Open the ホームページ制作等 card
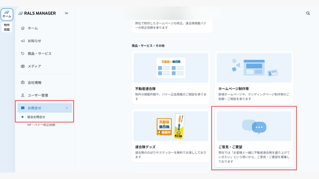The width and height of the screenshot is (319, 179). [x=254, y=78]
